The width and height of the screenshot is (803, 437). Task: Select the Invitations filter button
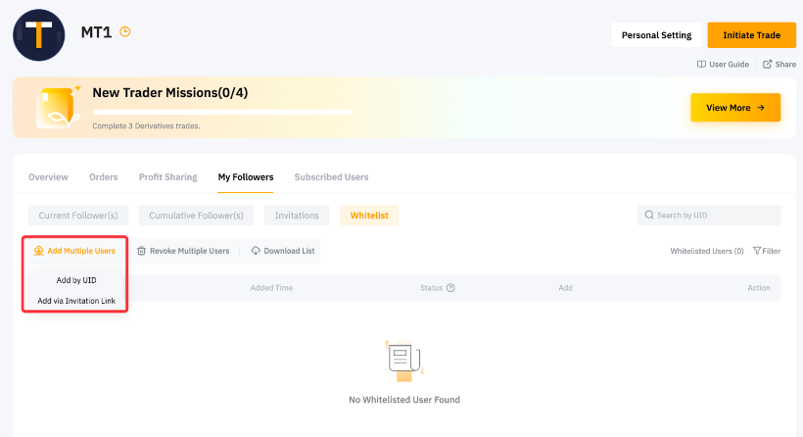[x=297, y=216]
